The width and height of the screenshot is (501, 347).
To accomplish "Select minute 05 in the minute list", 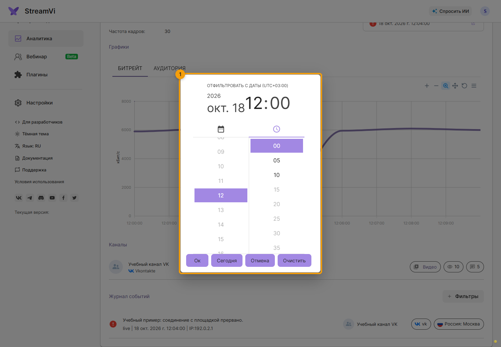I will pyautogui.click(x=277, y=160).
